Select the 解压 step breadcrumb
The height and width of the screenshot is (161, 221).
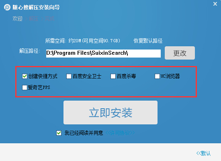click(33, 19)
